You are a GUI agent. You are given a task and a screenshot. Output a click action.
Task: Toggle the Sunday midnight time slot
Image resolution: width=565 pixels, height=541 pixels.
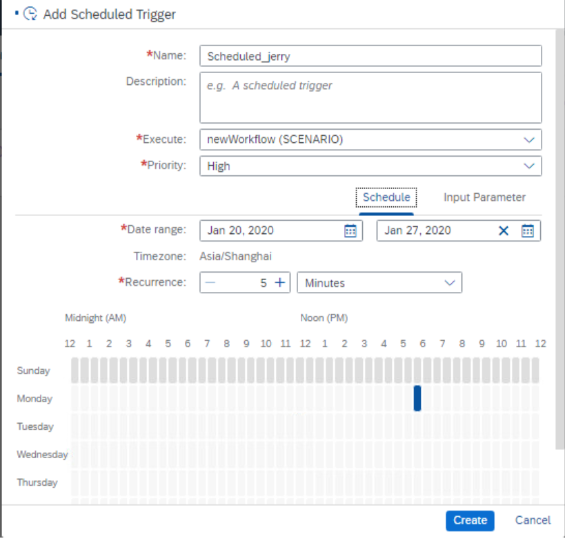75,371
